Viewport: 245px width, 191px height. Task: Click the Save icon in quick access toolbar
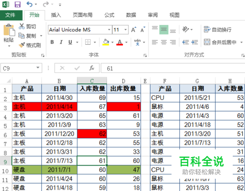tap(18, 4)
